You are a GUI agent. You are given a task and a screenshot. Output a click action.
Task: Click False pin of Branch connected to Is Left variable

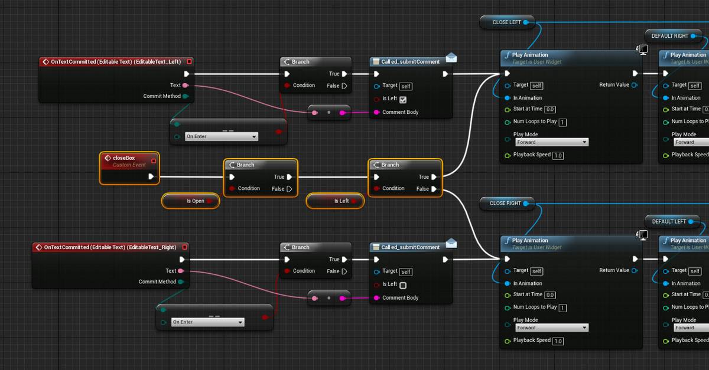[x=434, y=189]
